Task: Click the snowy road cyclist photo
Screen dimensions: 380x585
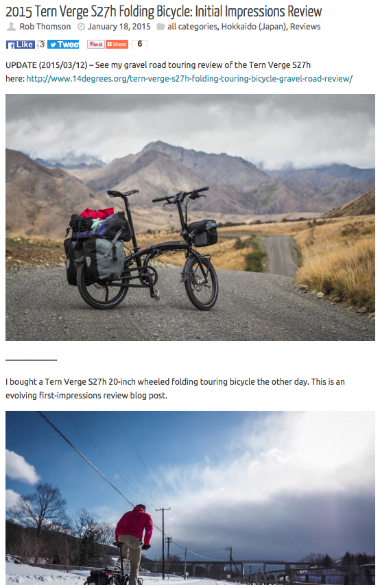Action: [190, 498]
